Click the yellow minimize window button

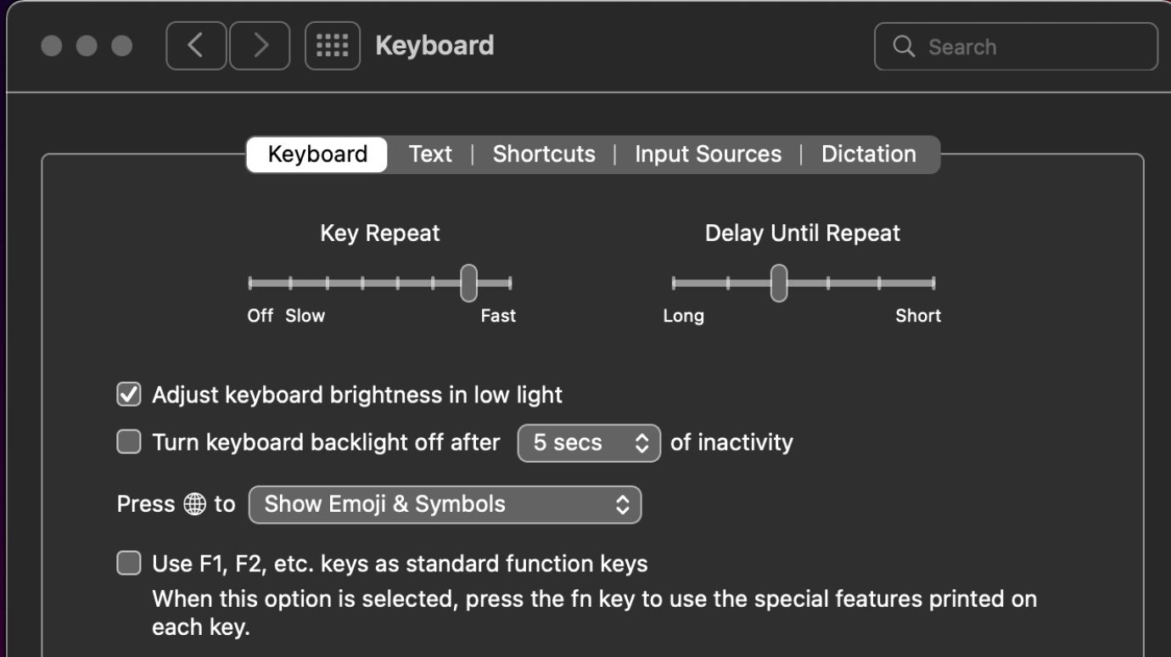tap(87, 46)
